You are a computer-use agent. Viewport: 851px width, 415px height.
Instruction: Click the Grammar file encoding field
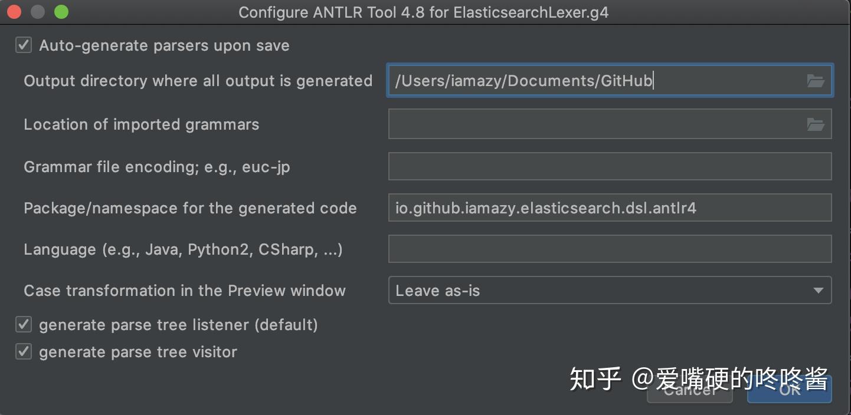pyautogui.click(x=609, y=167)
